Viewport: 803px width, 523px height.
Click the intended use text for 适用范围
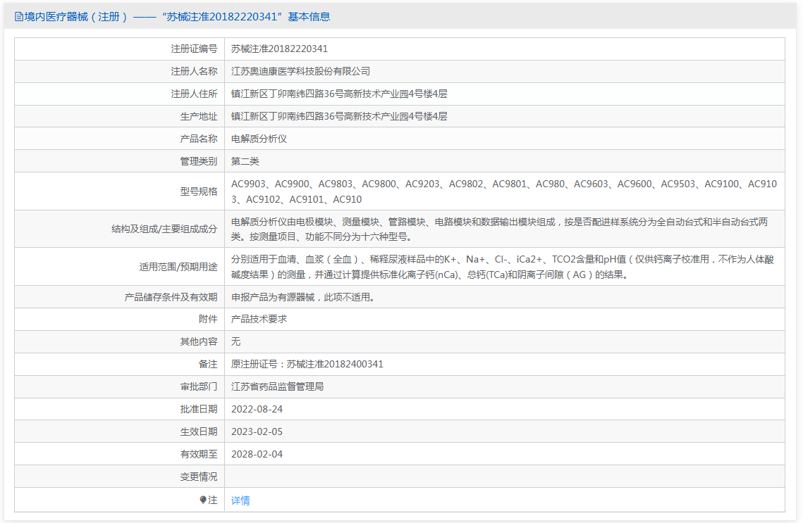[x=503, y=267]
